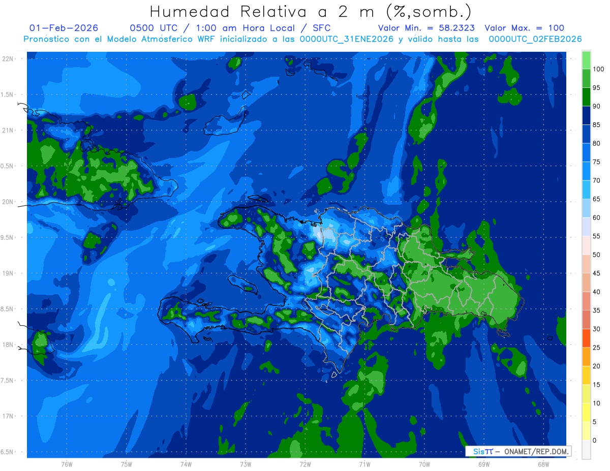Click longitude axis label "75W"

pos(127,464)
